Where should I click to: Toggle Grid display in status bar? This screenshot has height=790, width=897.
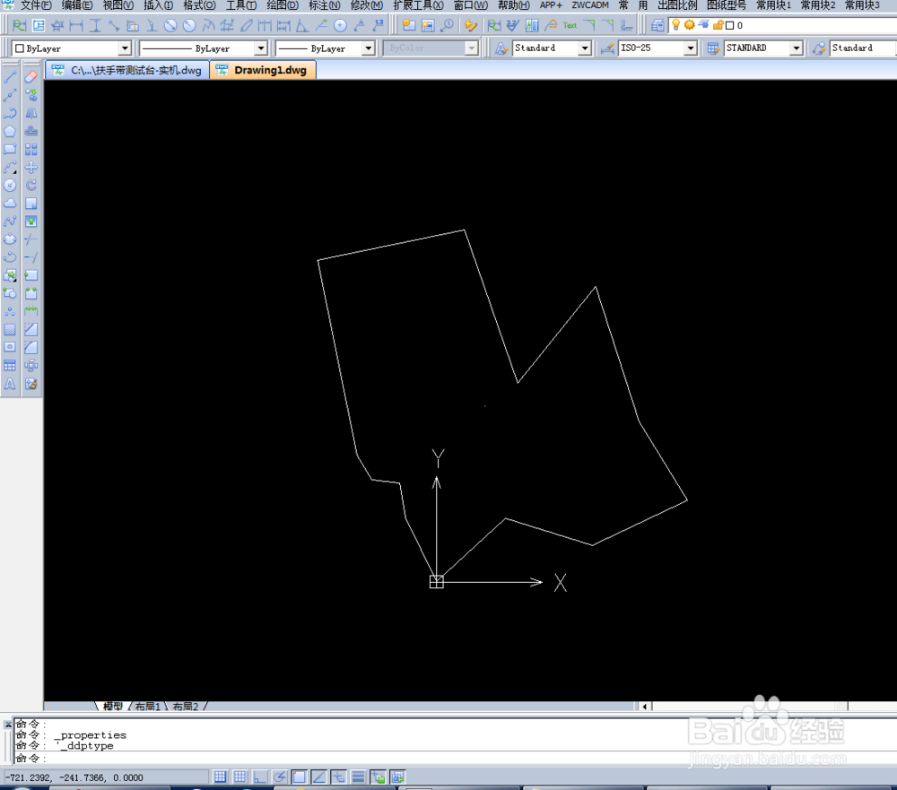(239, 777)
